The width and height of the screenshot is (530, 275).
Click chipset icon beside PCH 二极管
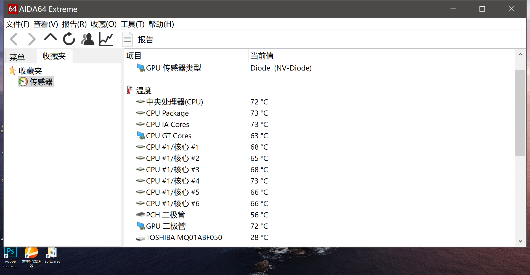coord(141,214)
